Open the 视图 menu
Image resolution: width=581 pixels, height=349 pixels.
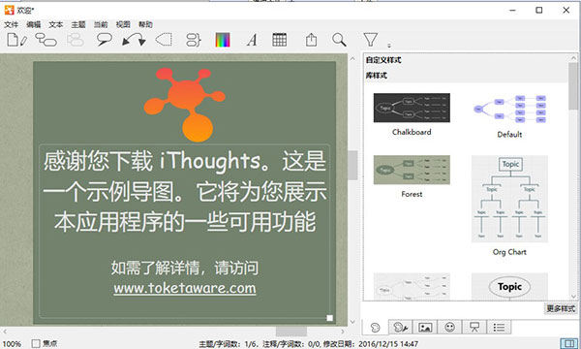pos(123,24)
